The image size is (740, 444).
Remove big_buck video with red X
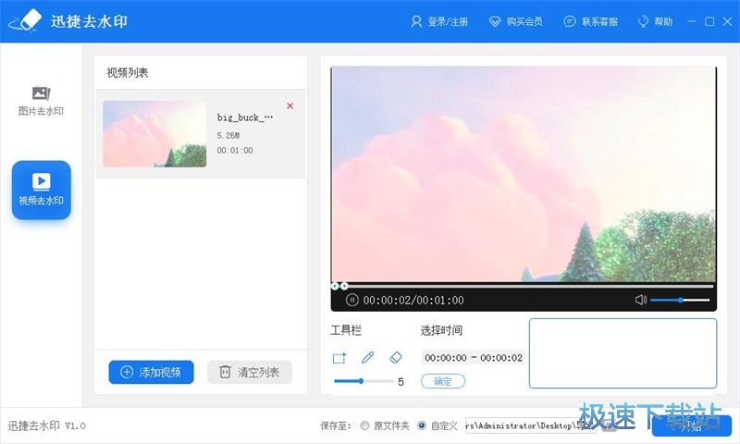point(290,105)
